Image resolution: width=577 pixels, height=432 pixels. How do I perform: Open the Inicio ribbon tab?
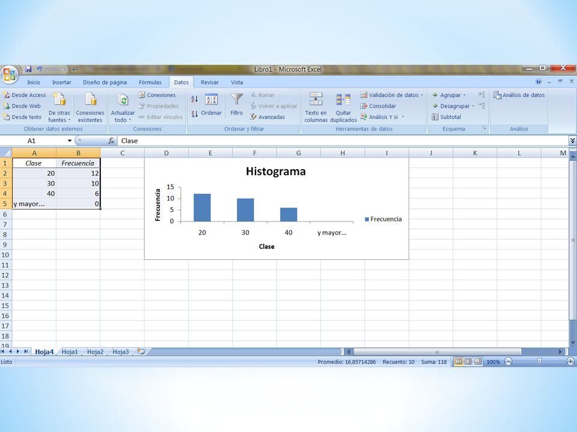pyautogui.click(x=34, y=82)
